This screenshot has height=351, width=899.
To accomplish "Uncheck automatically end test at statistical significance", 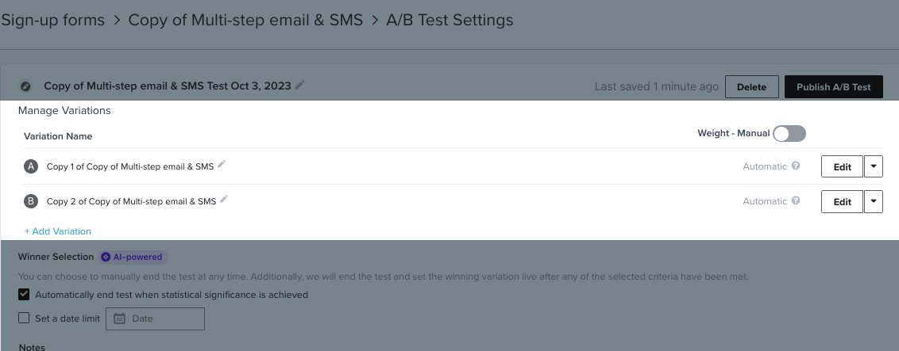I will pos(24,295).
